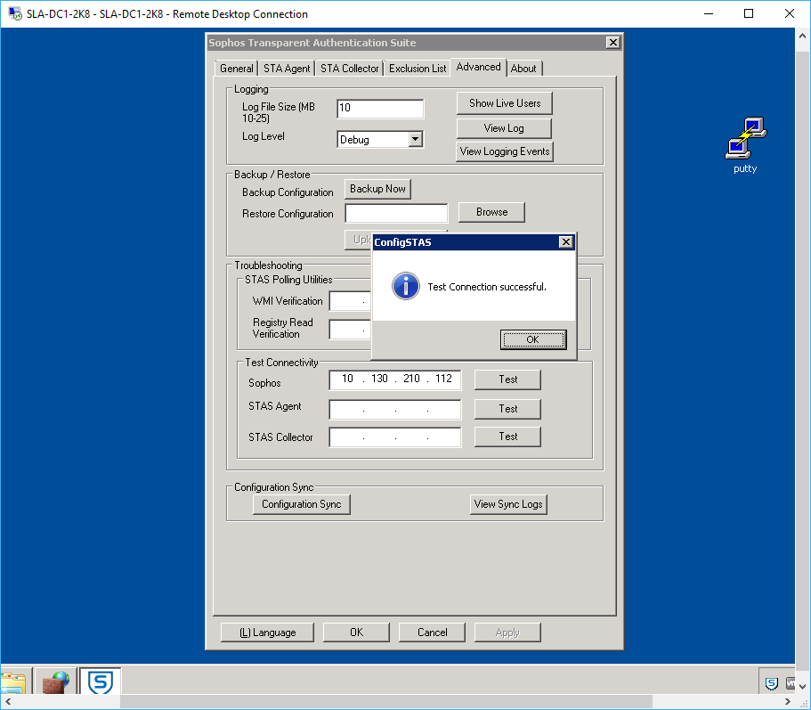
Task: Browse for a restore configuration file
Action: click(x=491, y=212)
